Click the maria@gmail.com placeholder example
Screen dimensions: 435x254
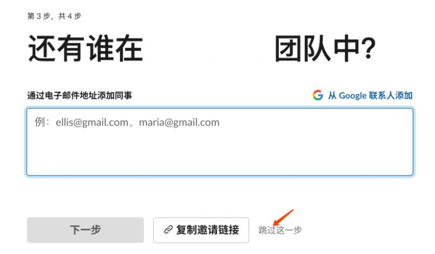pyautogui.click(x=179, y=122)
